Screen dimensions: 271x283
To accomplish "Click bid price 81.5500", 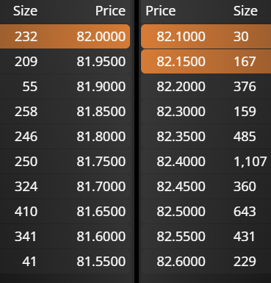I will pyautogui.click(x=101, y=262).
